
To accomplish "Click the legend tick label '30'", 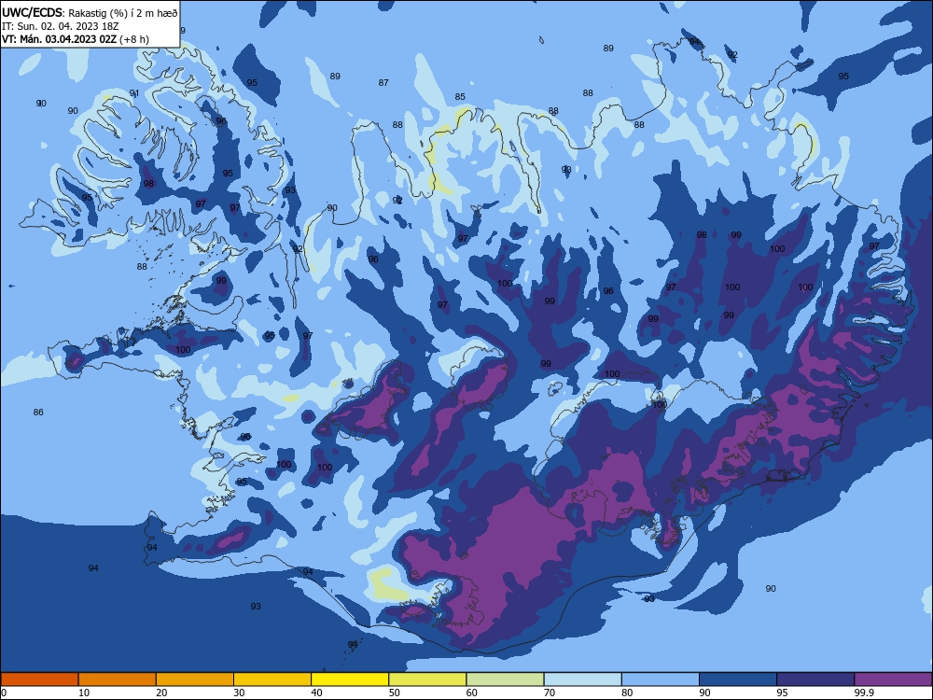I will click(x=239, y=693).
